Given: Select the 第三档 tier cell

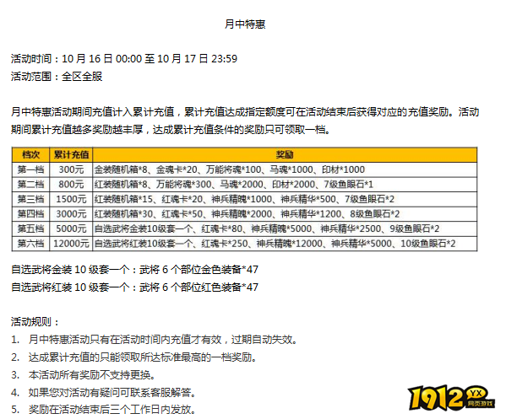Looking at the screenshot, I should [30, 199].
